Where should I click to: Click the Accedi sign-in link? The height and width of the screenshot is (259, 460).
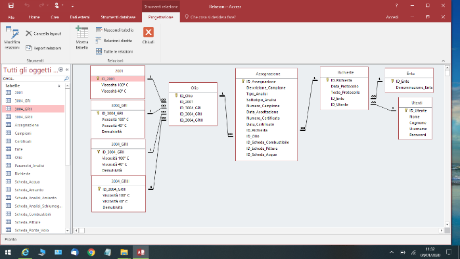(392, 17)
